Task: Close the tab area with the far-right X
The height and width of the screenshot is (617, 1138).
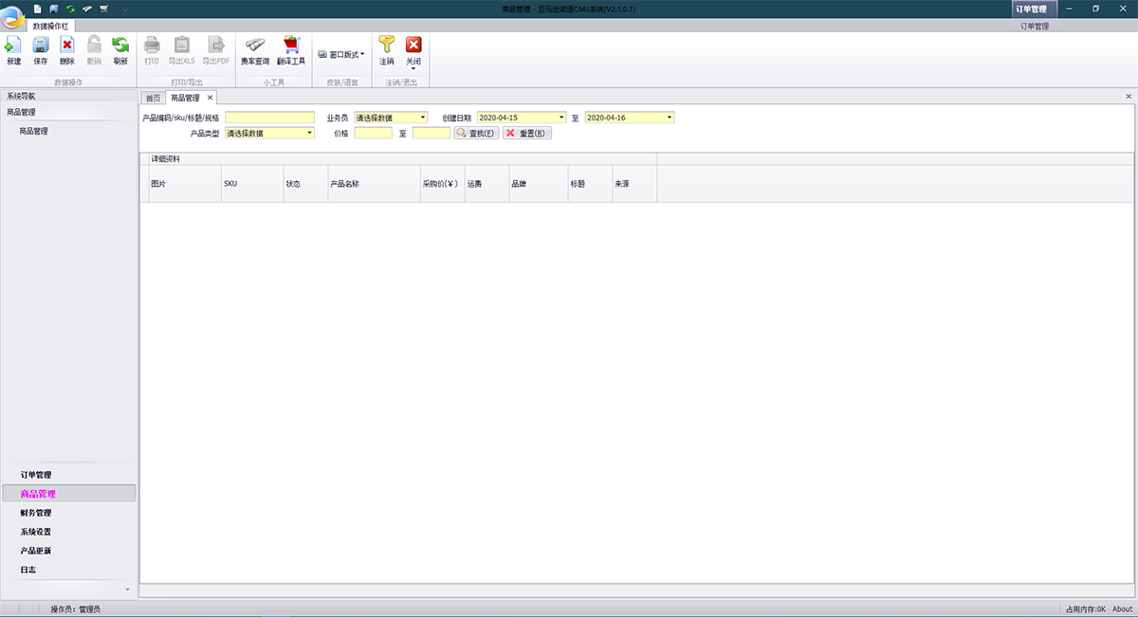Action: coord(1129,97)
